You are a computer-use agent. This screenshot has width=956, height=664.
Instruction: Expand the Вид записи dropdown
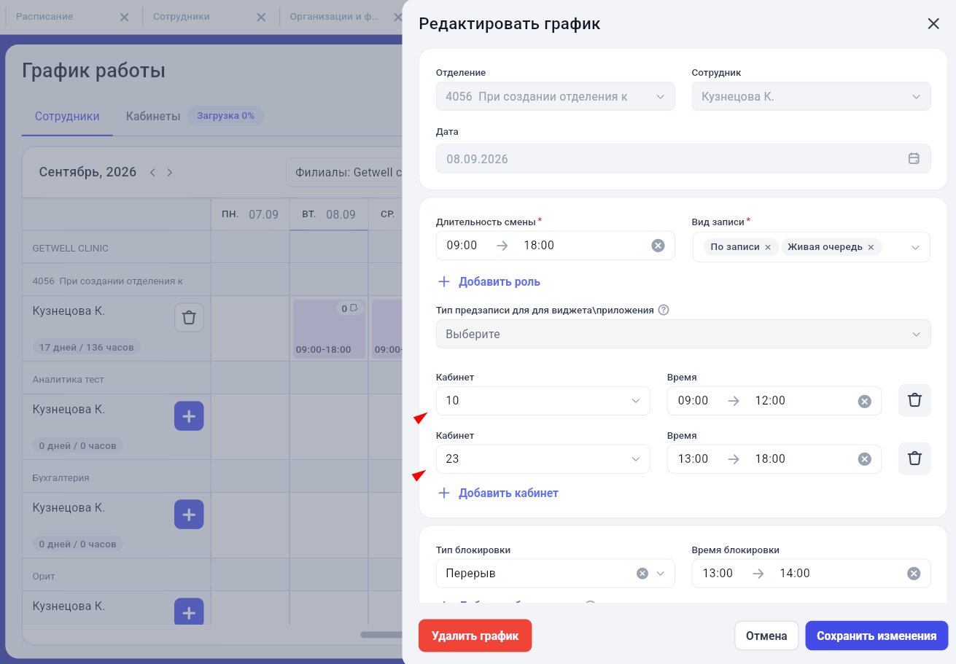[915, 248]
